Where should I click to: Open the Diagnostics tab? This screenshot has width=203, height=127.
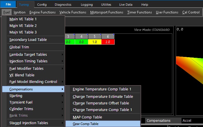coord(63,5)
